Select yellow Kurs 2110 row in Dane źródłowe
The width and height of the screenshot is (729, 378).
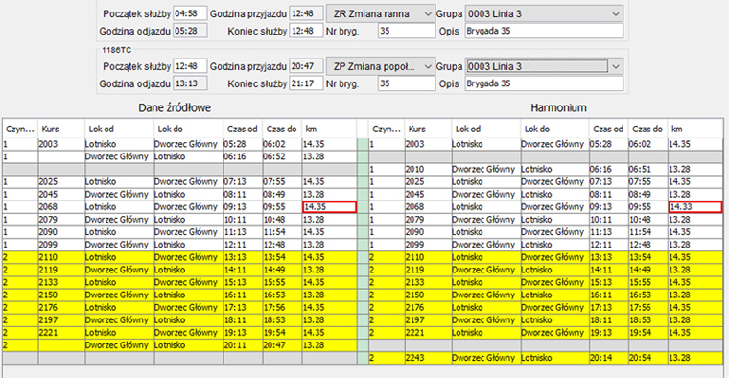coord(179,257)
